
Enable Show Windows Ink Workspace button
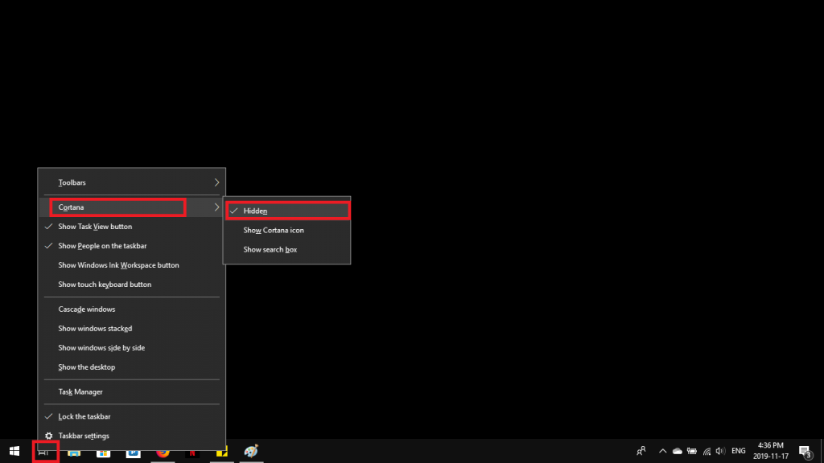131,265
